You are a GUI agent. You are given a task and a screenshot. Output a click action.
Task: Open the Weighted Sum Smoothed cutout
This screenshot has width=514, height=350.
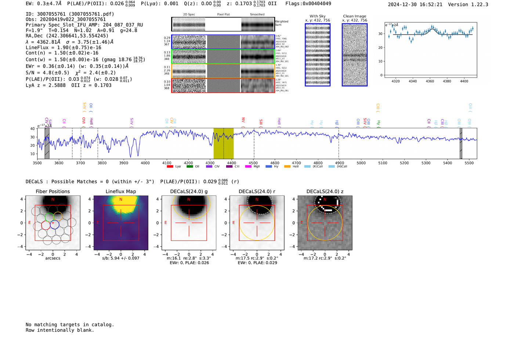point(258,24)
